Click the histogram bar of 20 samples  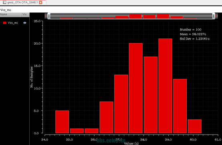click(135, 88)
